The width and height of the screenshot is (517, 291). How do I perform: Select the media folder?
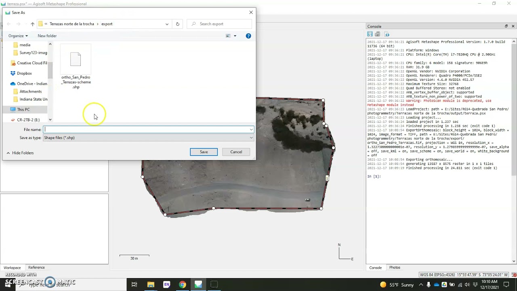[25, 45]
